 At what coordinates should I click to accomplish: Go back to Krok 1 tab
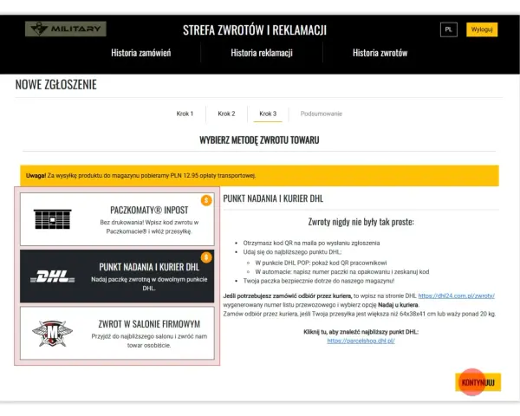(185, 114)
